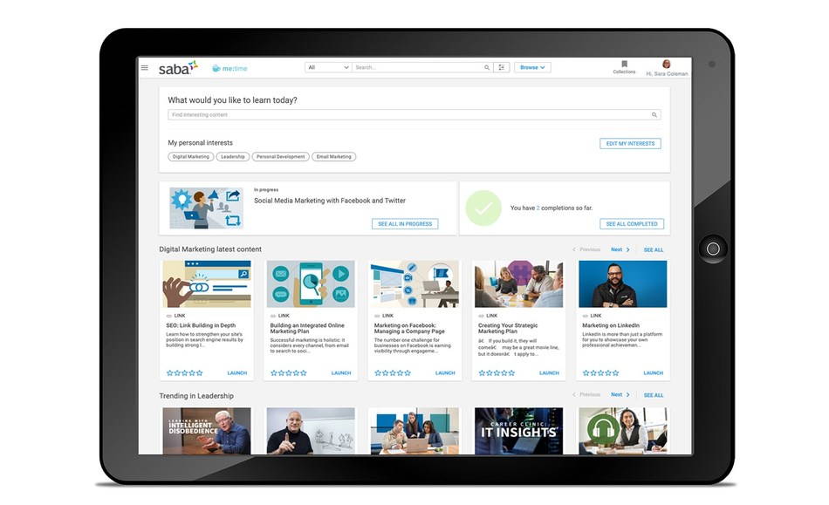Click SEE ALL under Trending in Leadership
829x505 pixels.
point(654,395)
